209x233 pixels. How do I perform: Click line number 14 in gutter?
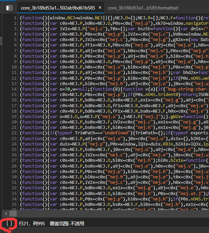14,89
